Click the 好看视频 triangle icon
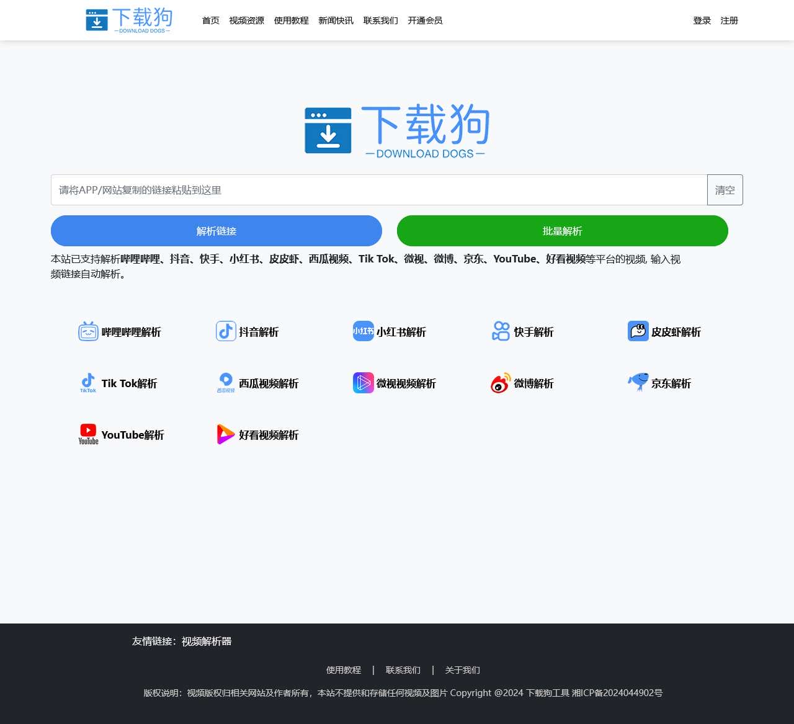 click(226, 434)
